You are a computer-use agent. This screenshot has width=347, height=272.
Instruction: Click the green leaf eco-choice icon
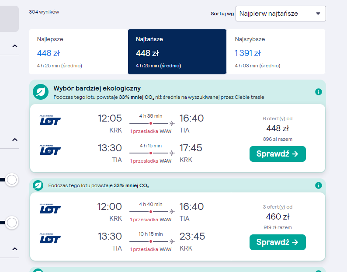click(x=41, y=92)
